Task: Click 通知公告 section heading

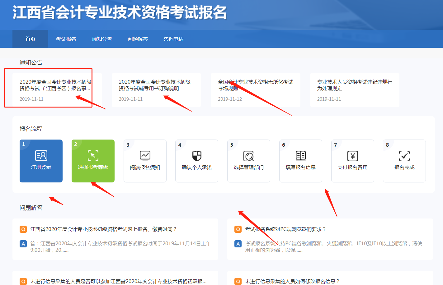Action: coord(31,62)
